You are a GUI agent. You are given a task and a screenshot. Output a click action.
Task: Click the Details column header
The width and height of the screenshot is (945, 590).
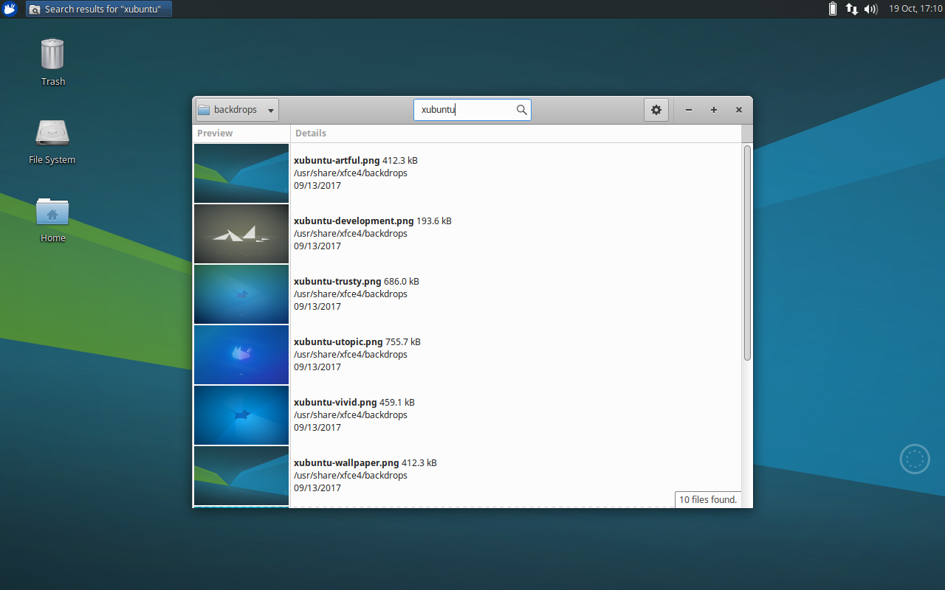click(310, 133)
